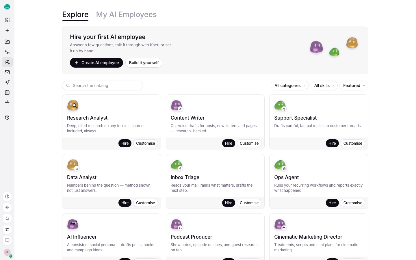
Task: Click the Data Analyst avatar icon
Action: 73,165
